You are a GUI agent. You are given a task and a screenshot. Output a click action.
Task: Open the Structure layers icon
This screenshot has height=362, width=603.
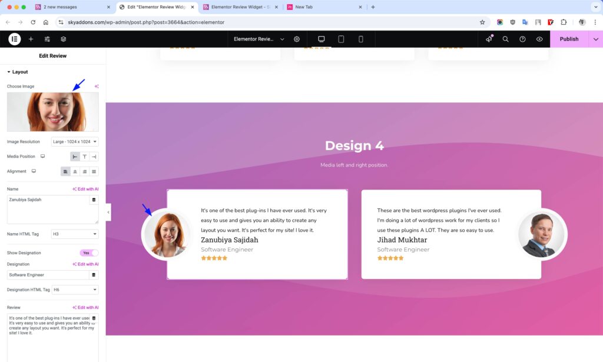[x=64, y=39]
